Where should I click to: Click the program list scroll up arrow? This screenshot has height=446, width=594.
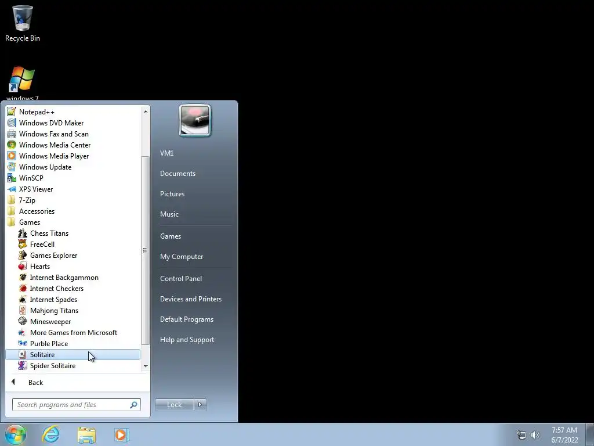click(146, 111)
